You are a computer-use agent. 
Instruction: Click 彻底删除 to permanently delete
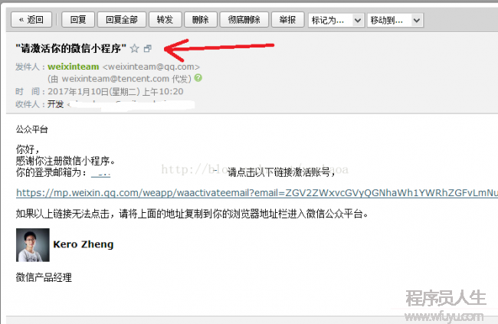pos(244,20)
